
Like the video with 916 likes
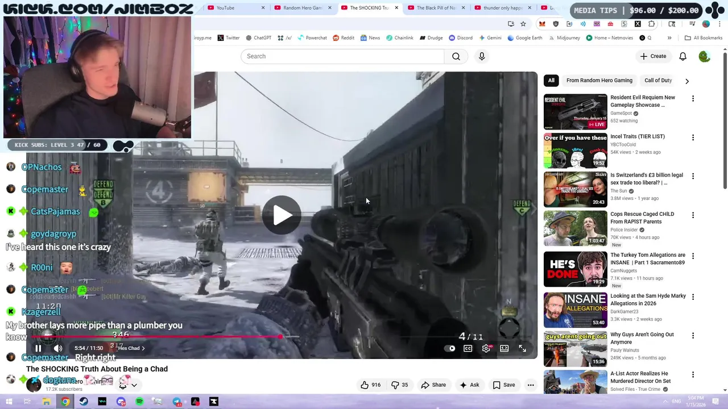[370, 385]
